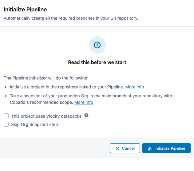The width and height of the screenshot is (194, 171).
Task: Open More info link about initializing project
Action: point(134,87)
